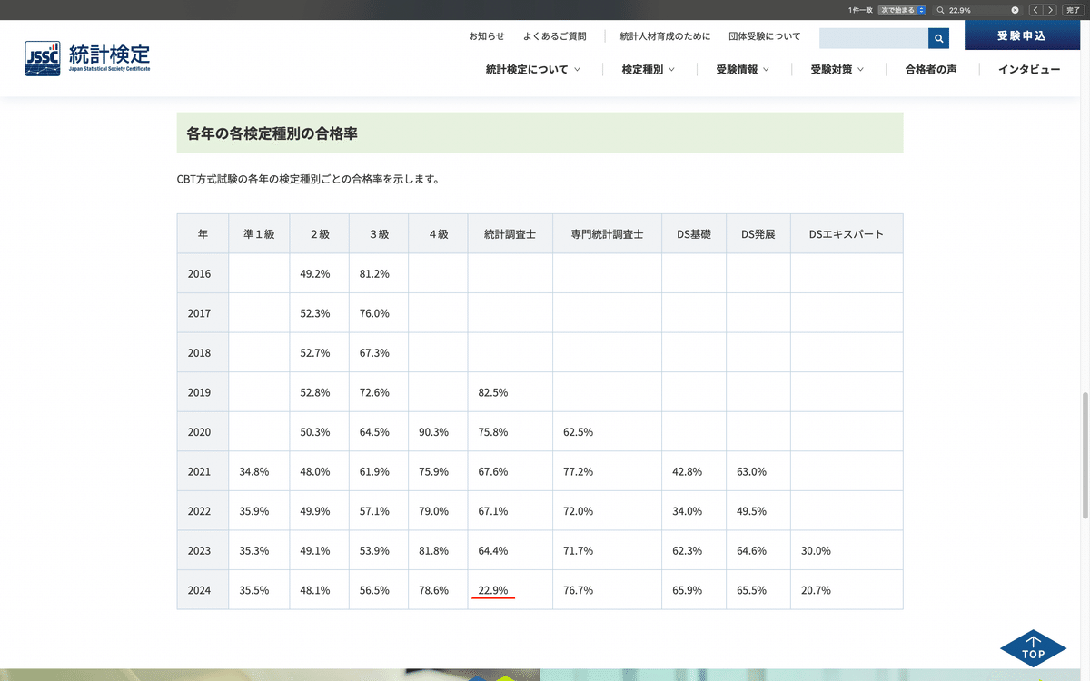Viewport: 1090px width, 681px height.
Task: Open 統計人材育成のために link
Action: coord(665,36)
